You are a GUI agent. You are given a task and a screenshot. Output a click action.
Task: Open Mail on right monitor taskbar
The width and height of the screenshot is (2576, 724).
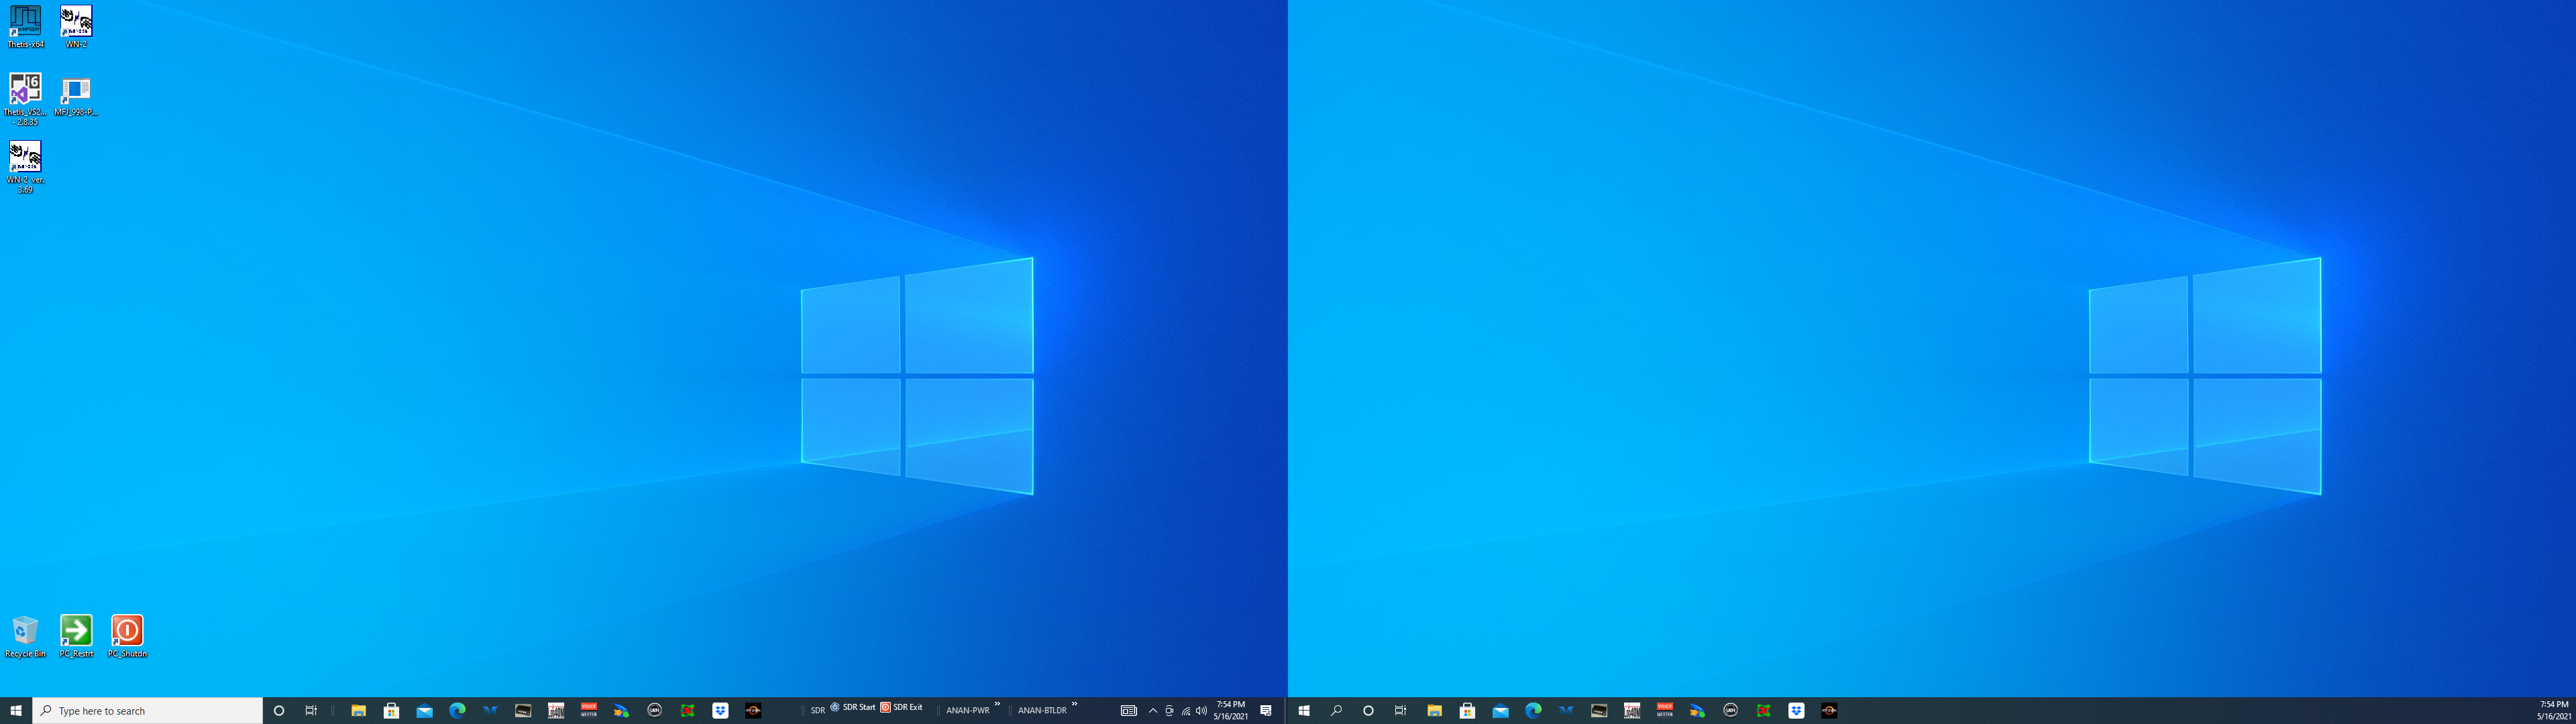coord(1500,710)
